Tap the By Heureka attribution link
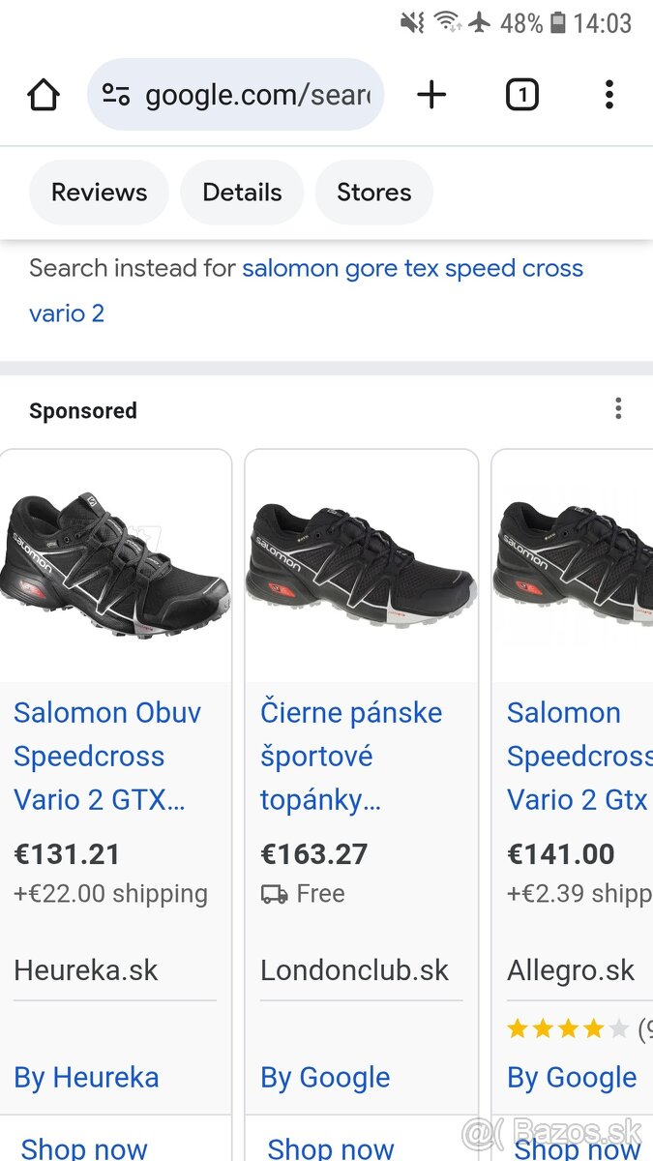653x1161 pixels. [x=86, y=1077]
